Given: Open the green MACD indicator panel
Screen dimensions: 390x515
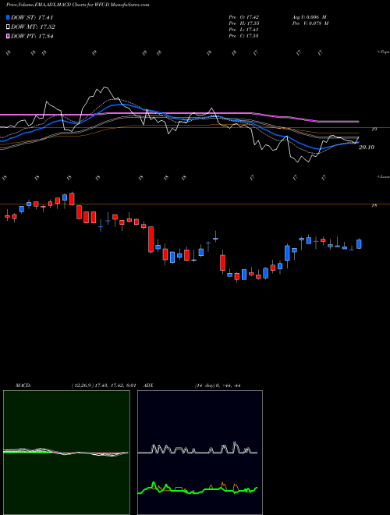Looking at the screenshot, I should (66, 453).
